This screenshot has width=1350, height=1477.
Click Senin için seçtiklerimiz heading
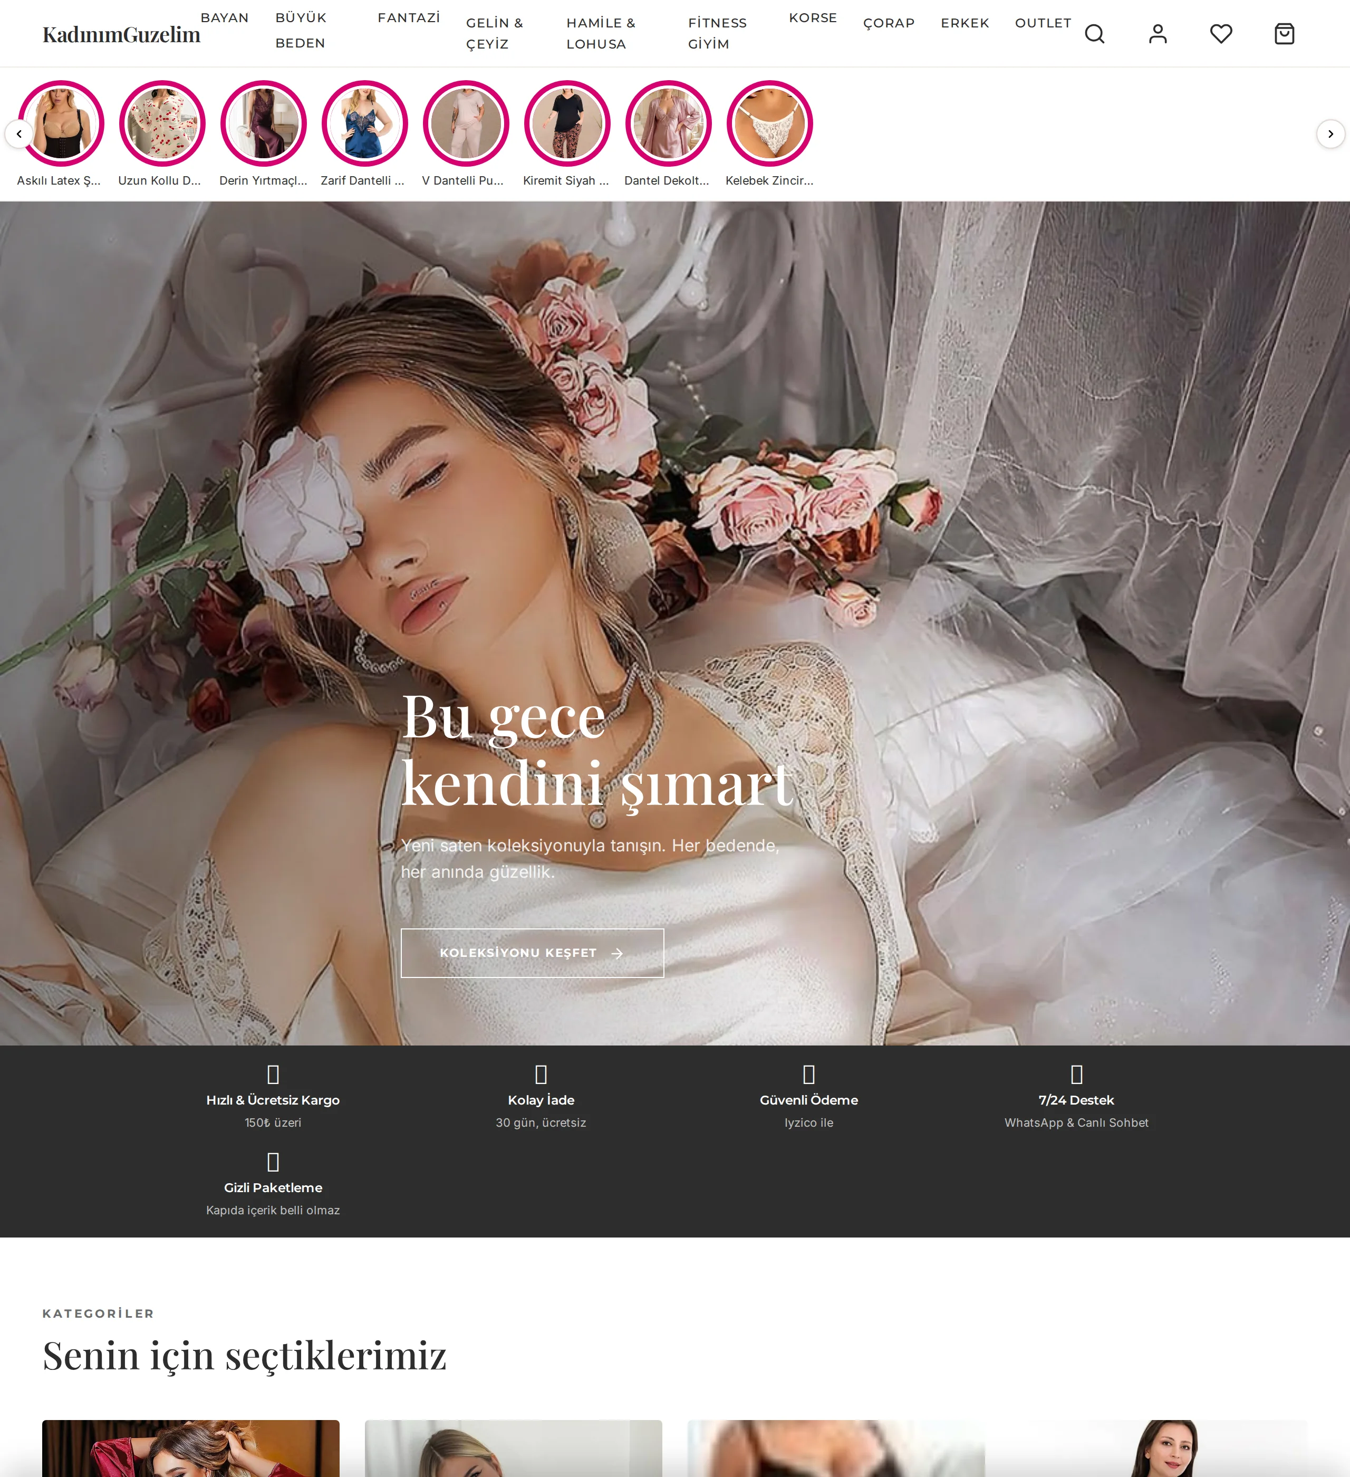click(x=244, y=1355)
